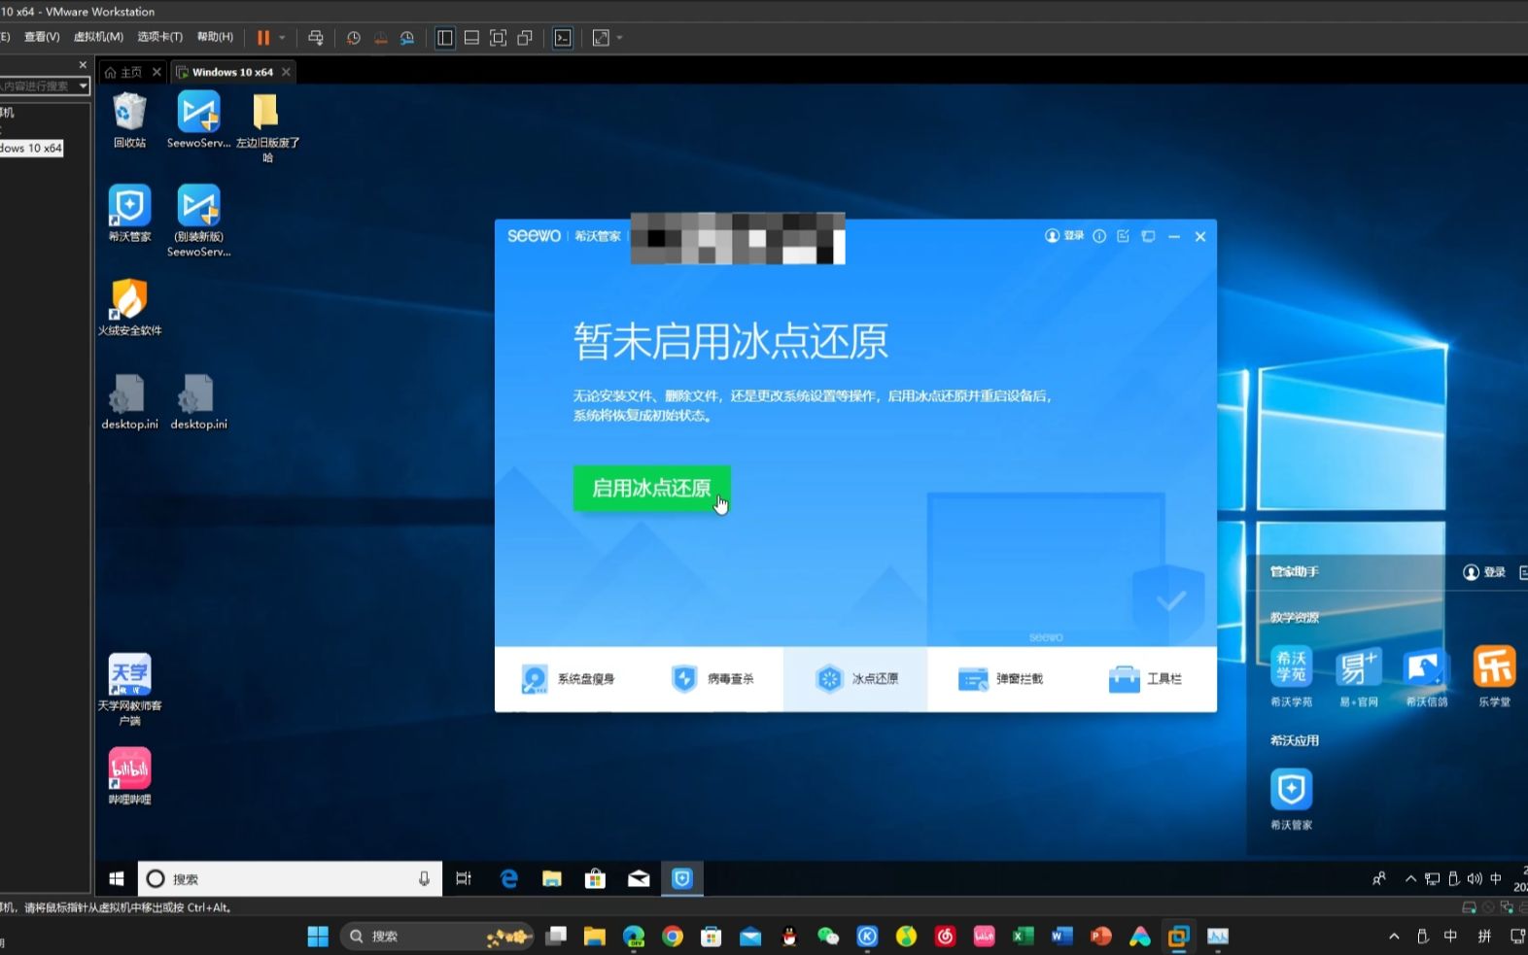Select the (别装新版) SeewoServ desktop icon
Image resolution: width=1528 pixels, height=955 pixels.
coord(198,221)
